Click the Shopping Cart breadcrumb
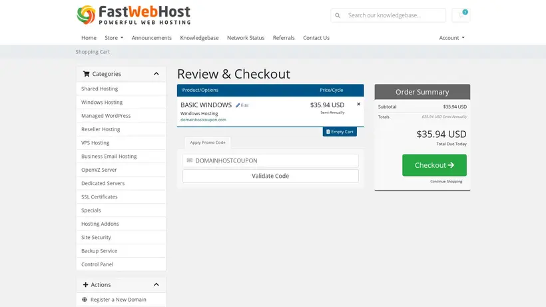This screenshot has height=307, width=546. point(93,51)
